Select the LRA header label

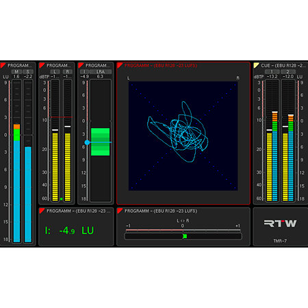coord(101,72)
